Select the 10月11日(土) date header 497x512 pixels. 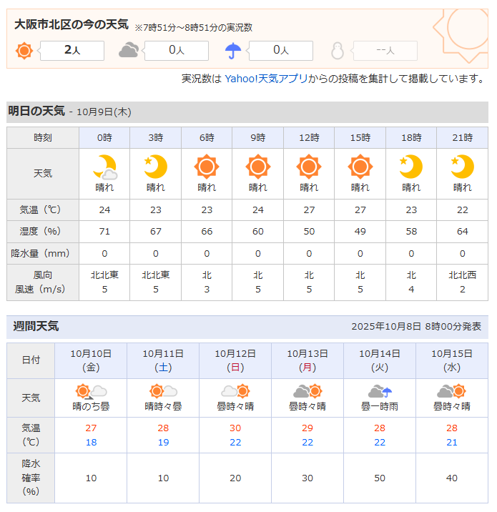(x=163, y=360)
